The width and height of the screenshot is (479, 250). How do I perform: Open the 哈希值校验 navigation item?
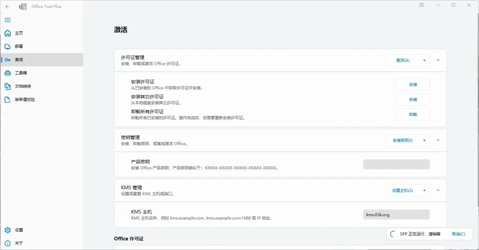[42, 100]
